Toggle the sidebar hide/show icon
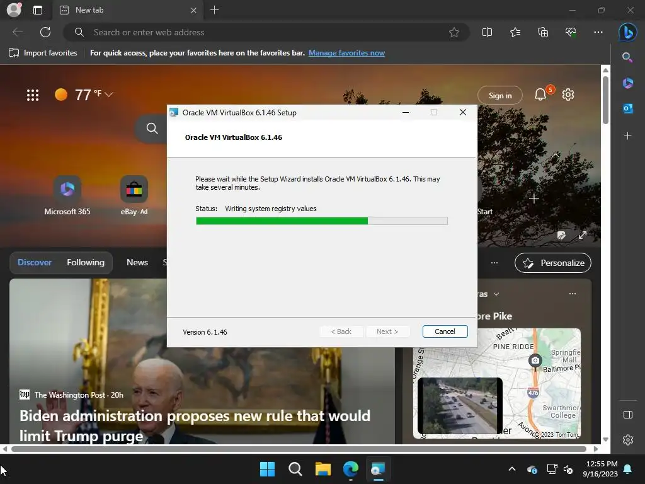Screen dimensions: 645x484 [x=628, y=415]
